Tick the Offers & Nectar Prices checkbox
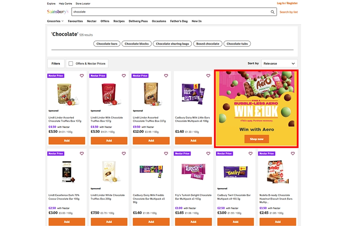Viewport: 348px width, 226px height. pos(71,63)
